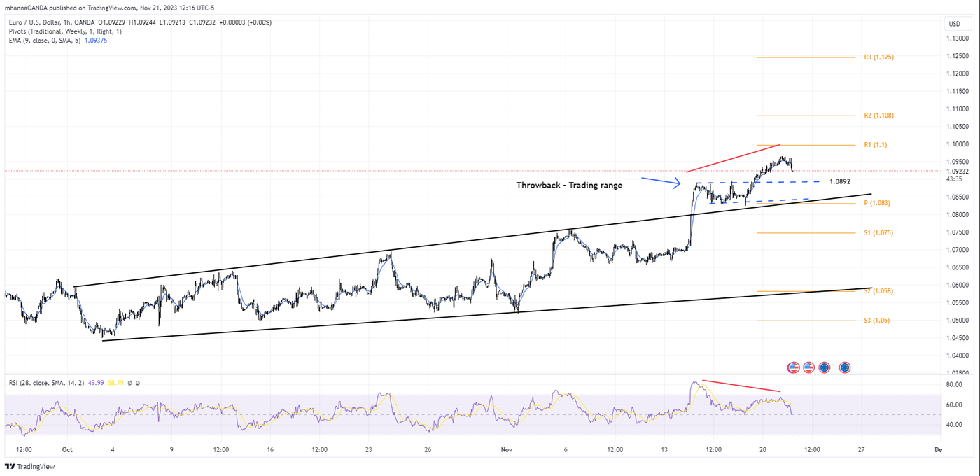This screenshot has height=476, width=980.
Task: Click the S1 (1.075) pivot label
Action: 878,233
